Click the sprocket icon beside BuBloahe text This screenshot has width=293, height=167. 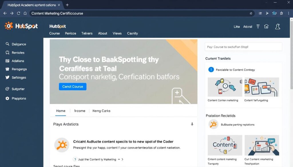(213, 124)
